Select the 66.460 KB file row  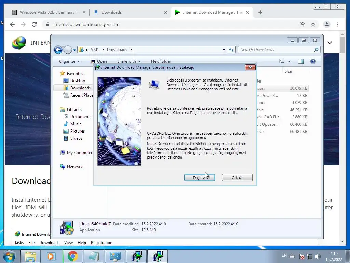click(283, 124)
